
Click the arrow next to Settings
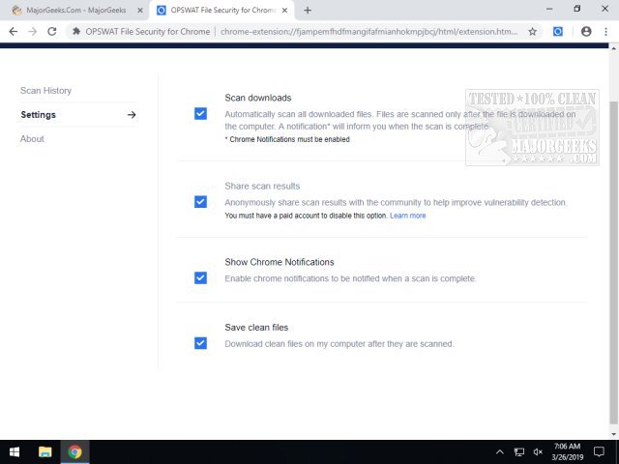point(132,115)
